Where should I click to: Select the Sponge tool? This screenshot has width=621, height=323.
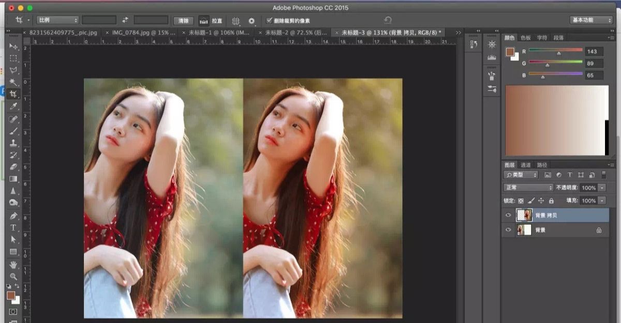pyautogui.click(x=13, y=203)
